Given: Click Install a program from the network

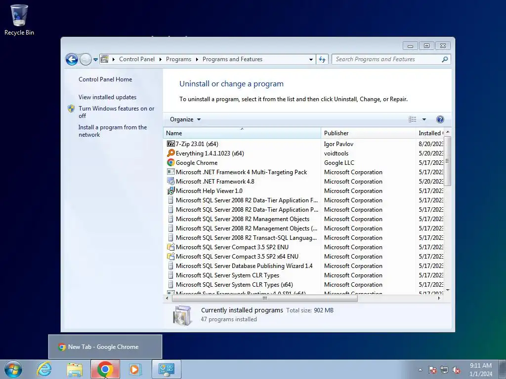Looking at the screenshot, I should (113, 131).
